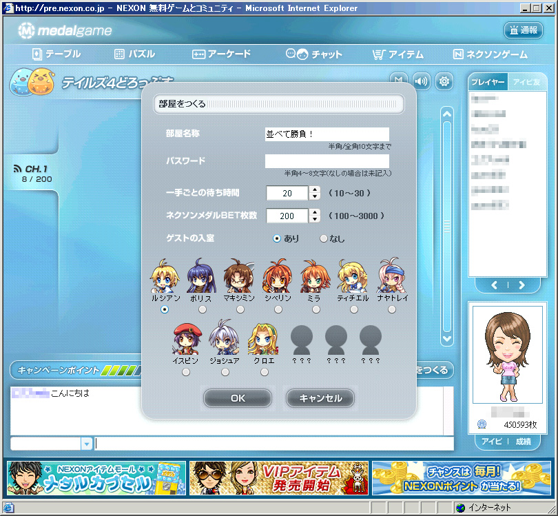Select the ジョシュア character radio button
The image size is (558, 516).
coord(225,372)
